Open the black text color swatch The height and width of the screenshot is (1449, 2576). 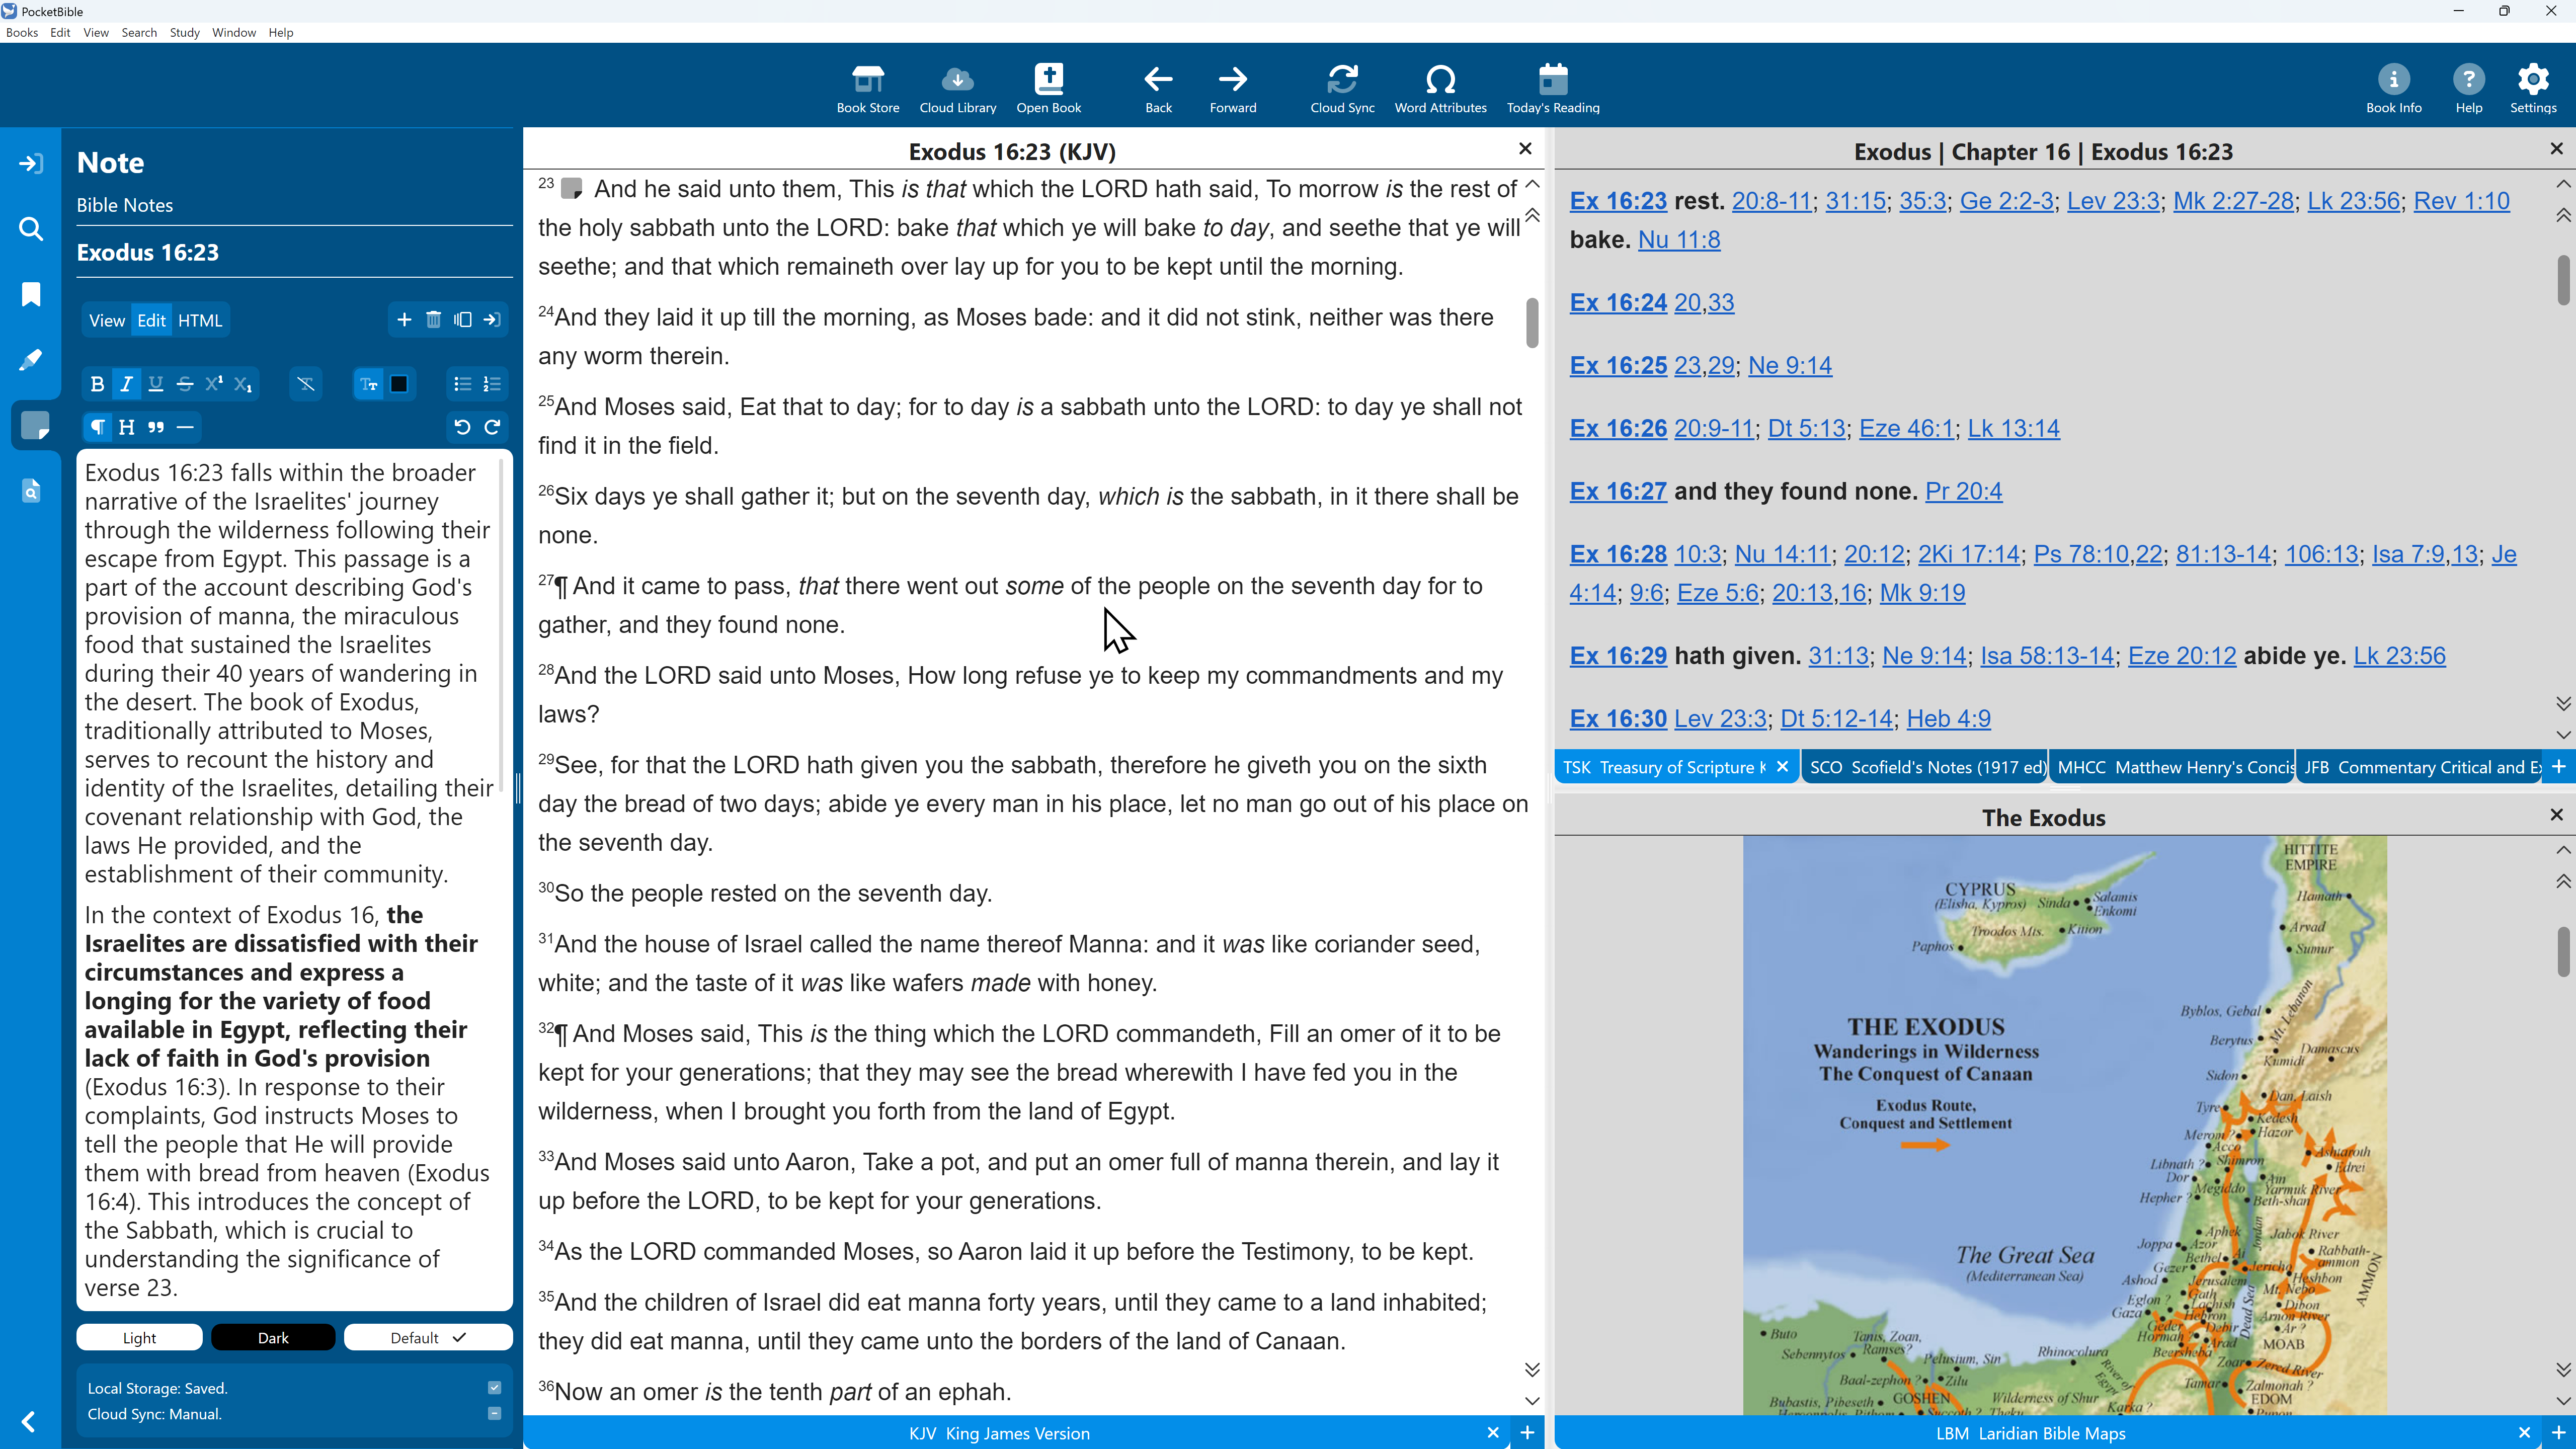(399, 384)
